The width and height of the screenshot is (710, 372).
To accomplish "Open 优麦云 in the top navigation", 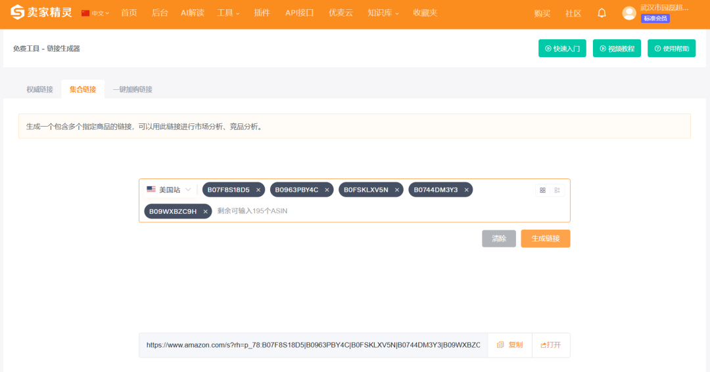I will pyautogui.click(x=341, y=13).
